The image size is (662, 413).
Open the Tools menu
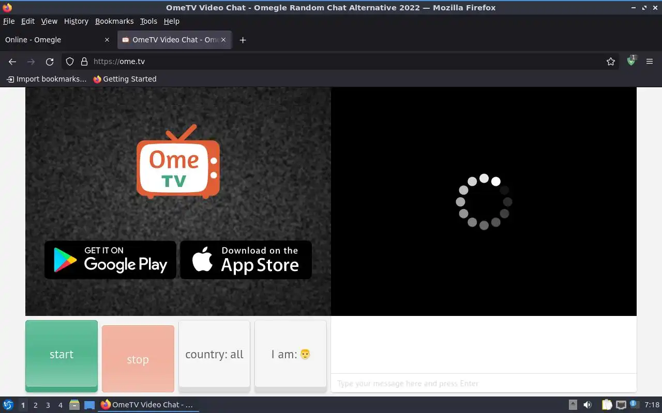point(148,21)
